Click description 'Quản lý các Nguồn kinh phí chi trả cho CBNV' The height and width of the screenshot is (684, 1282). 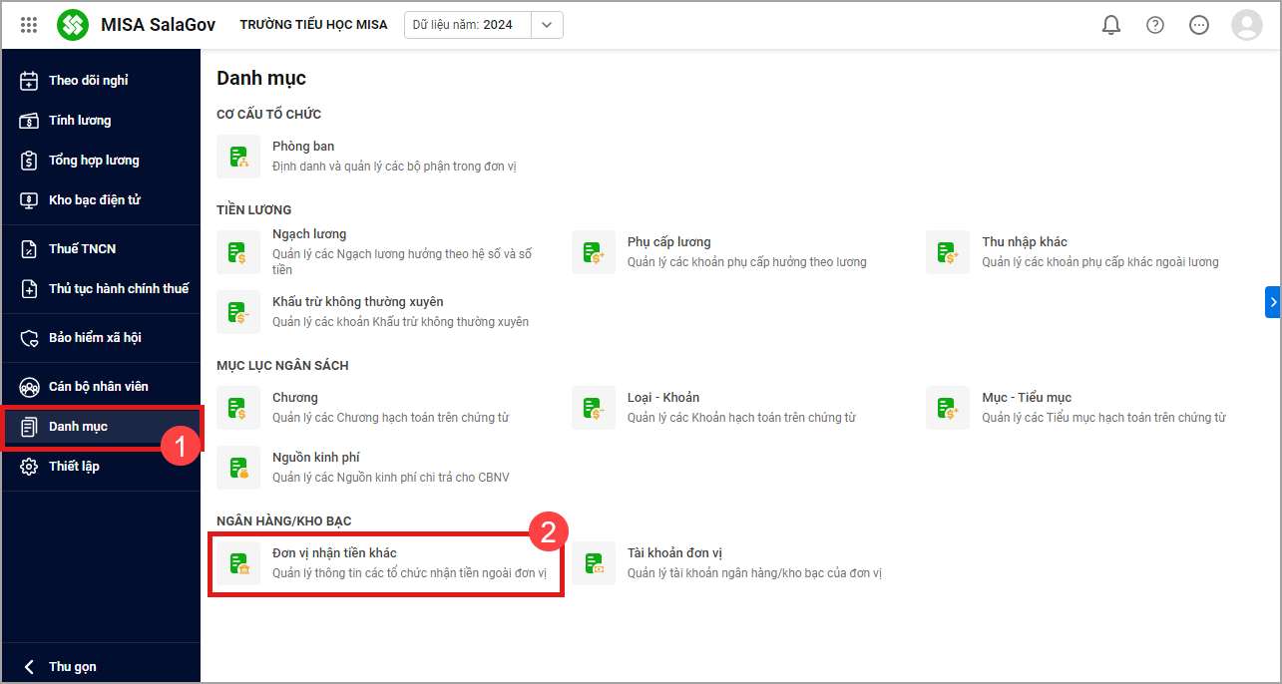point(391,478)
